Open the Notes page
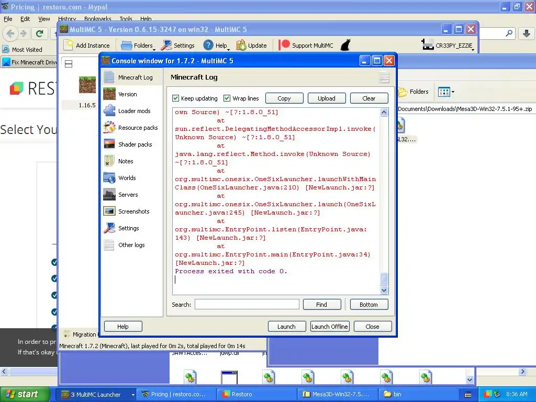Screen dimensions: 536x402 tap(131, 161)
